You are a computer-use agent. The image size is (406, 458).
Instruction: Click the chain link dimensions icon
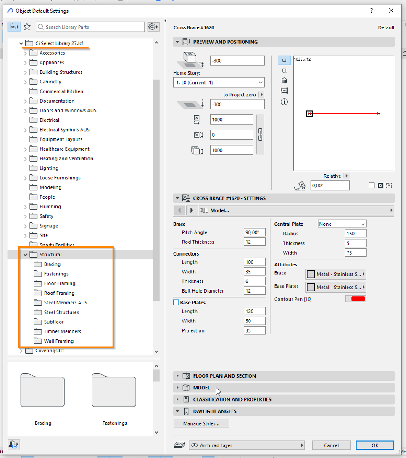(x=260, y=135)
